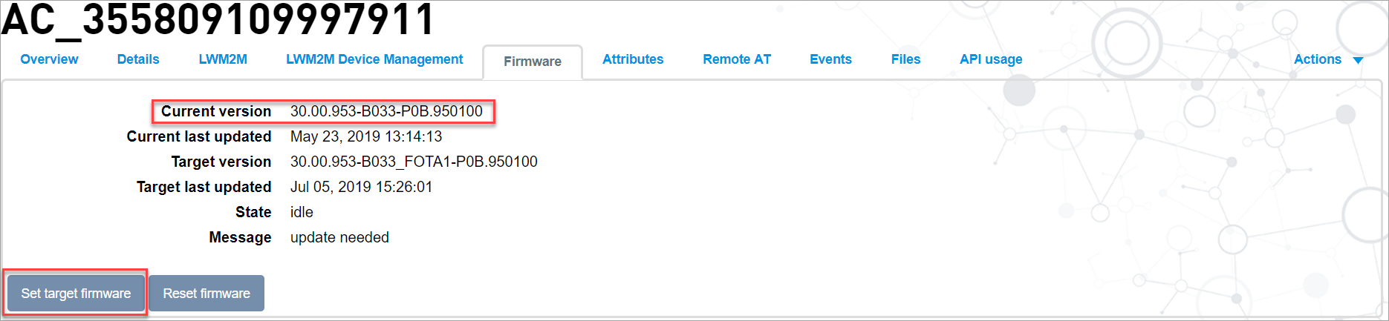This screenshot has height=321, width=1389.
Task: Click the 'update needed' message text
Action: [339, 237]
